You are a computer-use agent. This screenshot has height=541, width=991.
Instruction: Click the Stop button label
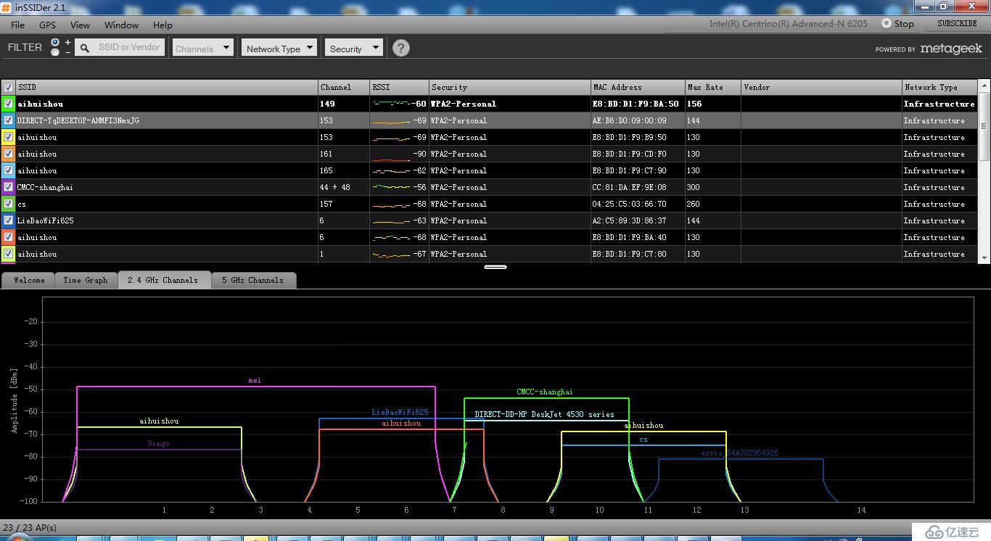click(904, 23)
